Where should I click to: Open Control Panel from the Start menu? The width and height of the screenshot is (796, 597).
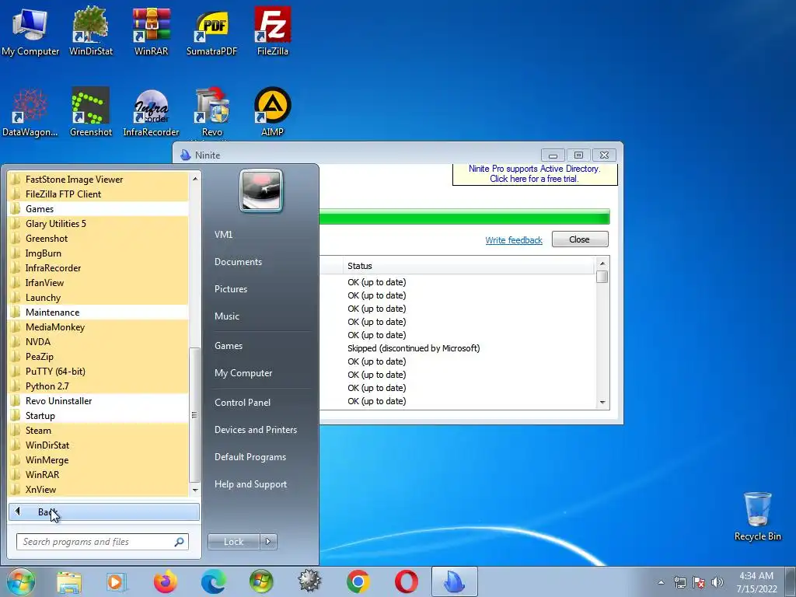(243, 402)
